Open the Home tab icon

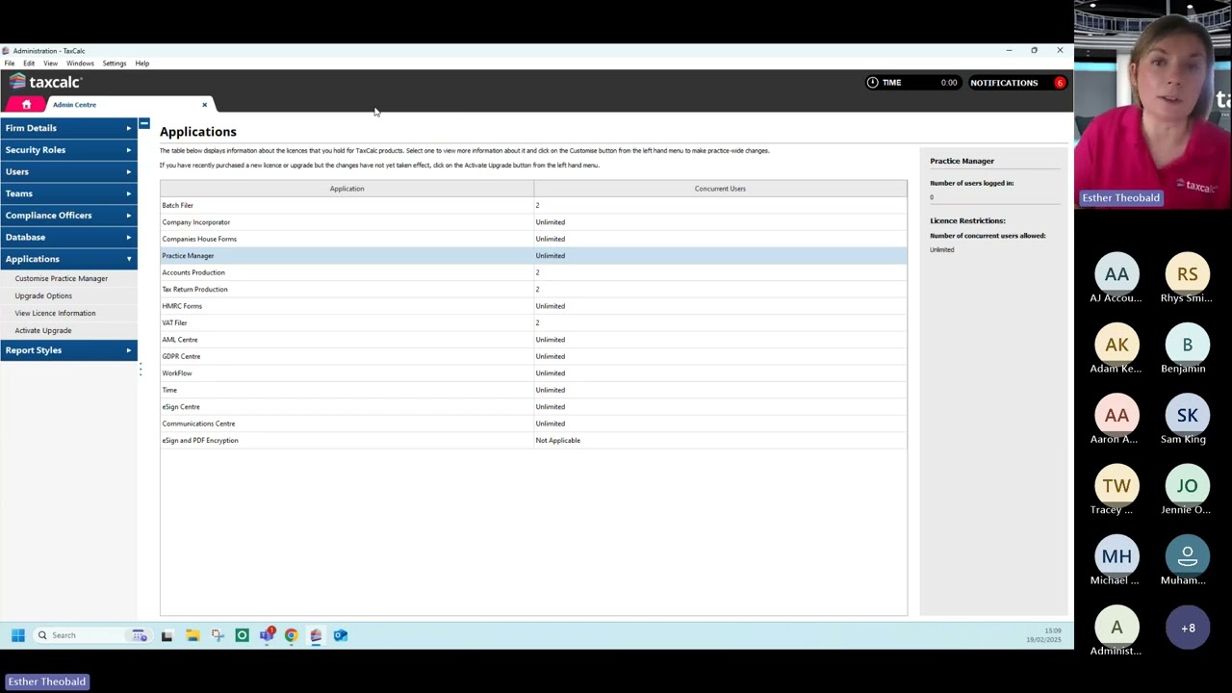[x=26, y=104]
